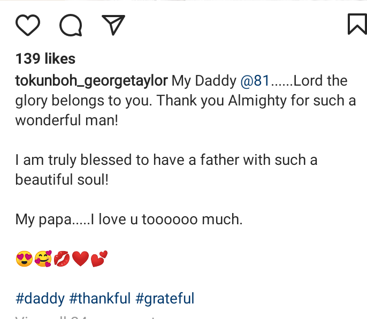Open the #daddy hashtag
The width and height of the screenshot is (367, 319).
coord(40,298)
